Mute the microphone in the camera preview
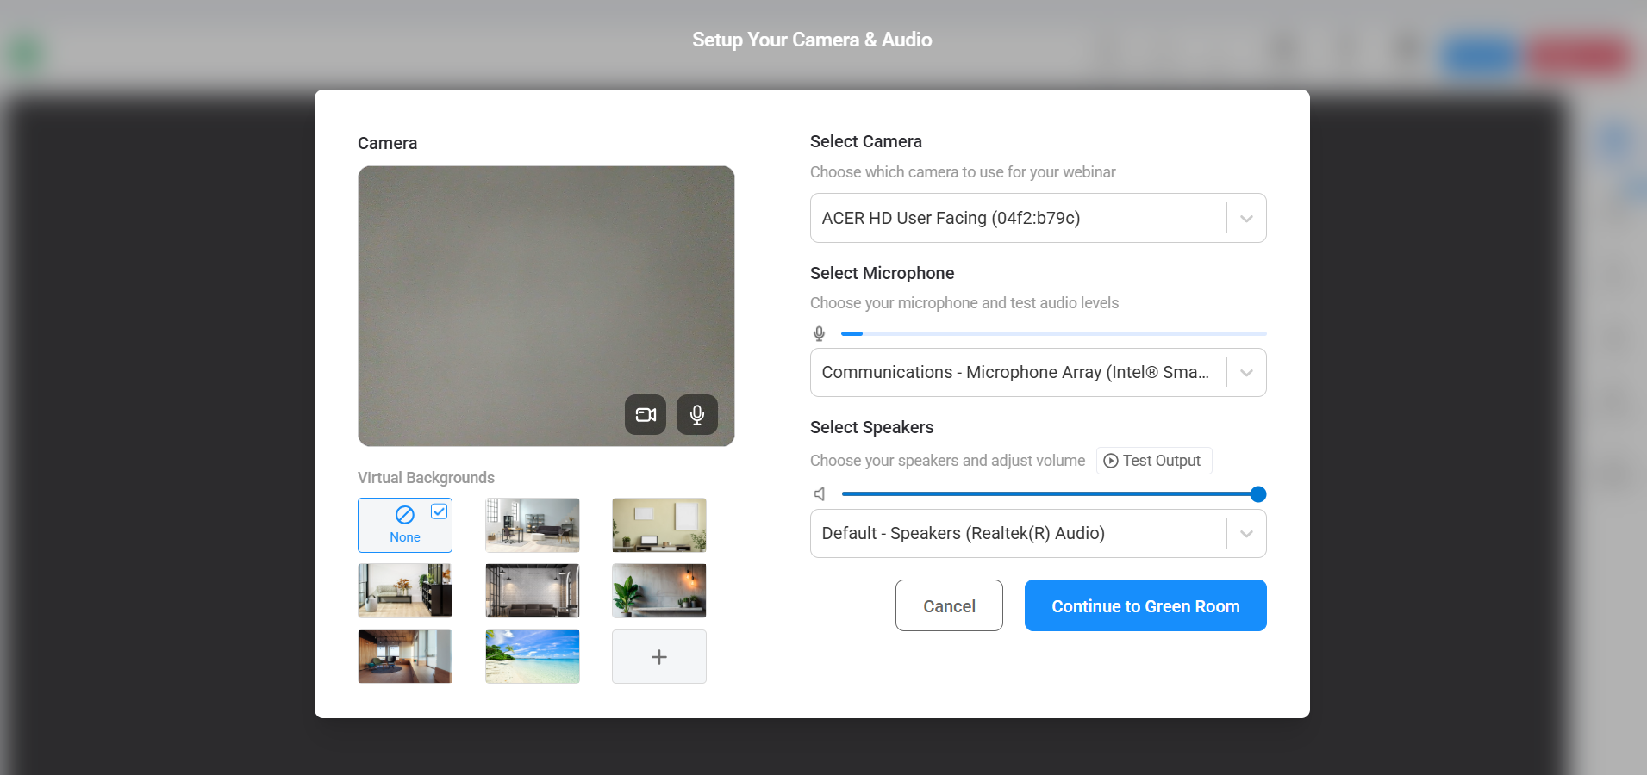The image size is (1647, 775). (x=696, y=414)
